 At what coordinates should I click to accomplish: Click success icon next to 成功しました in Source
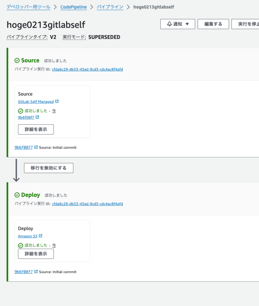20,111
